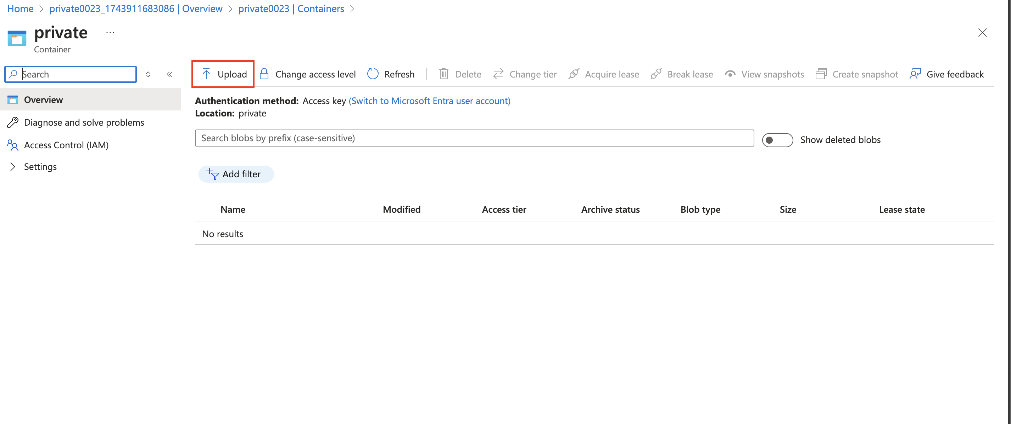Click the Upload arrow icon
Image resolution: width=1011 pixels, height=424 pixels.
click(x=206, y=74)
